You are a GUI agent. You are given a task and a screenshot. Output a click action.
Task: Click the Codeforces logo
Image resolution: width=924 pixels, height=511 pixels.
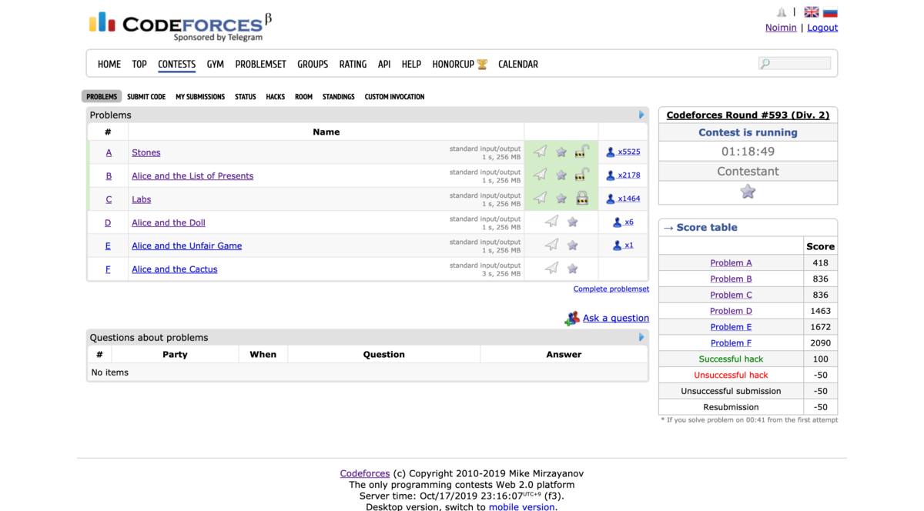point(181,26)
